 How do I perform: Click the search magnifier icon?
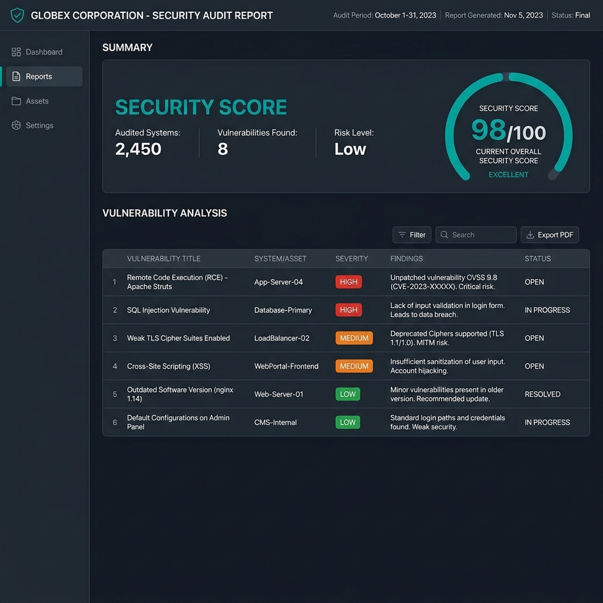point(444,235)
